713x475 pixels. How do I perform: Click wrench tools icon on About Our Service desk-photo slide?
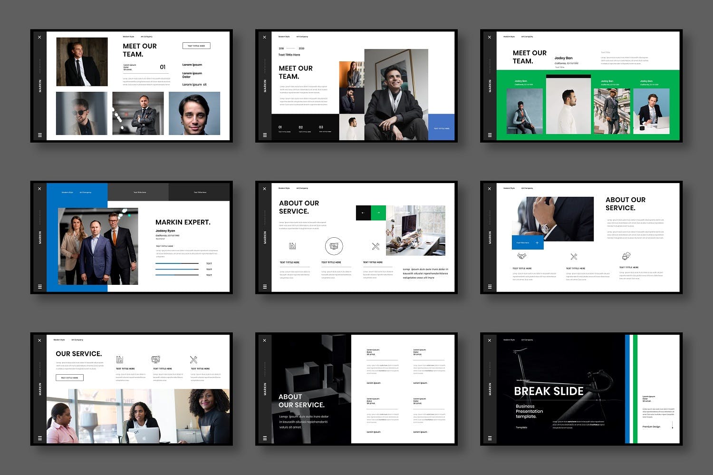pyautogui.click(x=376, y=246)
